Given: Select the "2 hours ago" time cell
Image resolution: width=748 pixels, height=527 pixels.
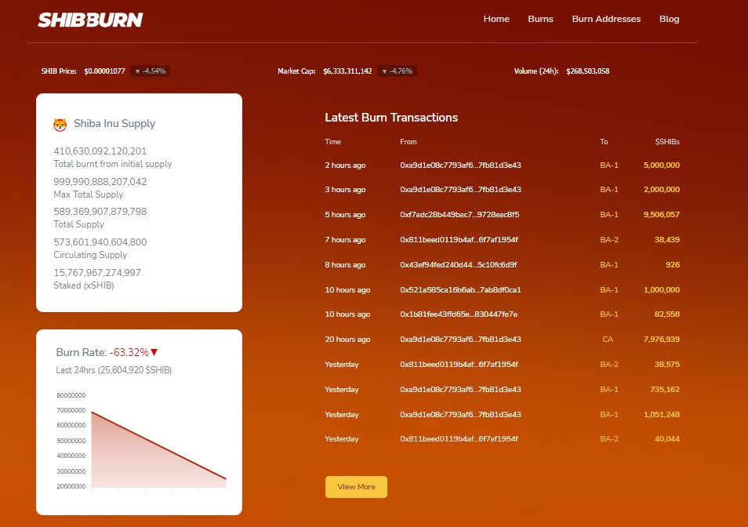Looking at the screenshot, I should (345, 165).
